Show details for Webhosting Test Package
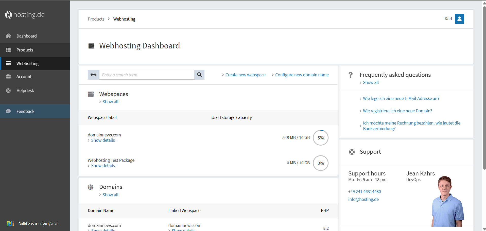This screenshot has height=231, width=486. pos(103,166)
